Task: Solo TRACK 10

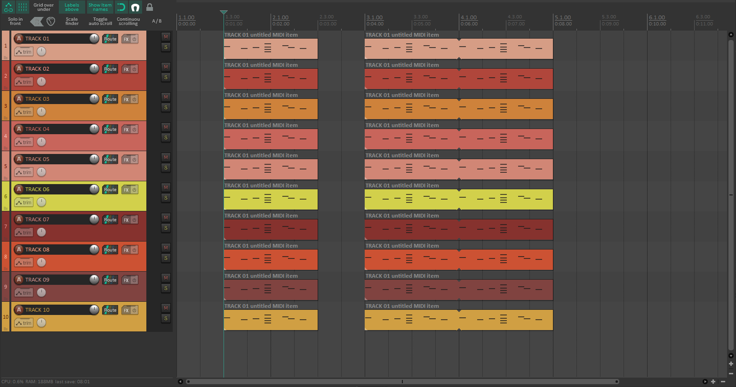Action: [x=166, y=318]
